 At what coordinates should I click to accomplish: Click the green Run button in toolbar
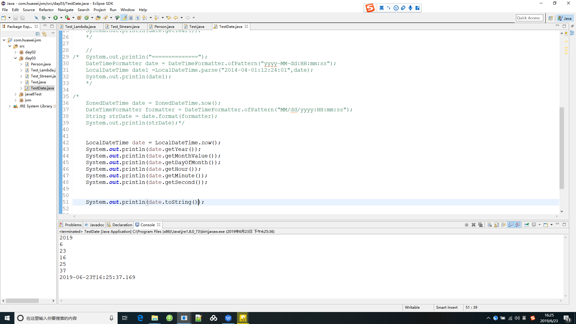pos(55,18)
